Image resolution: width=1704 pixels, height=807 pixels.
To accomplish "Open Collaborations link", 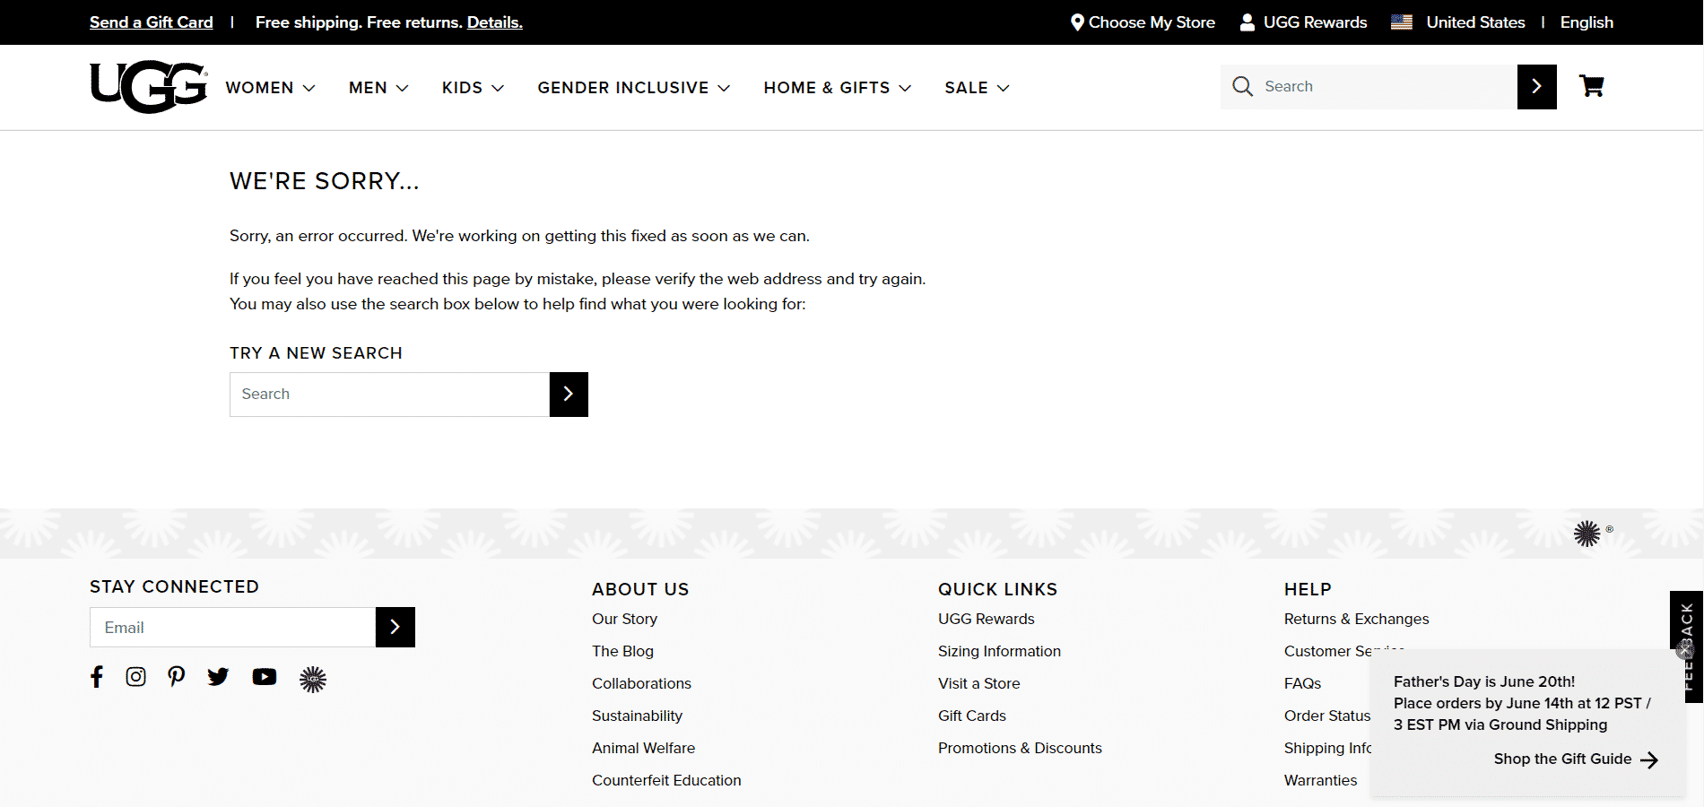I will coord(641,683).
